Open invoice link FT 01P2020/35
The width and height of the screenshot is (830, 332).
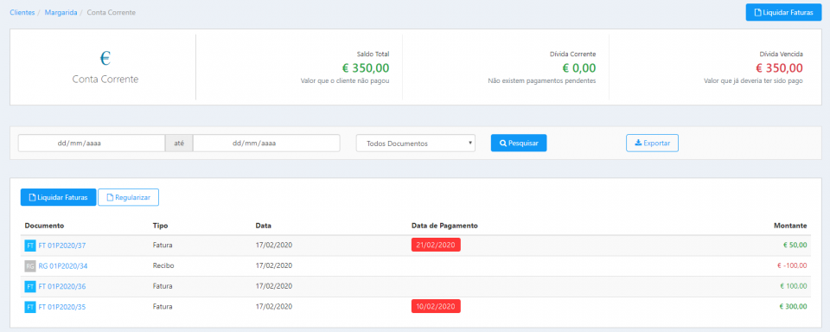point(62,307)
